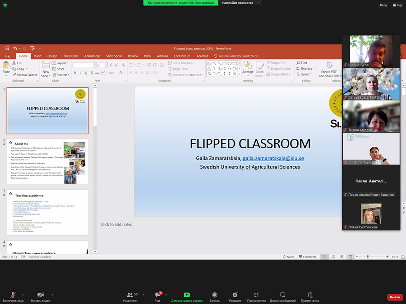The width and height of the screenshot is (406, 304).
Task: Open Настройки просмотра view options dropdown
Action: 240,3
